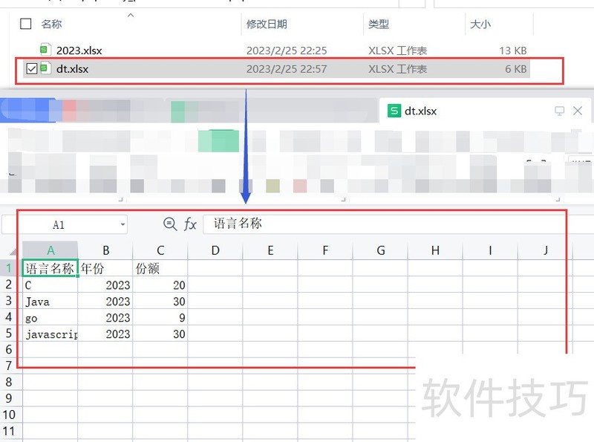This screenshot has width=594, height=442.
Task: Sort files by 修改日期 column header
Action: 267,25
